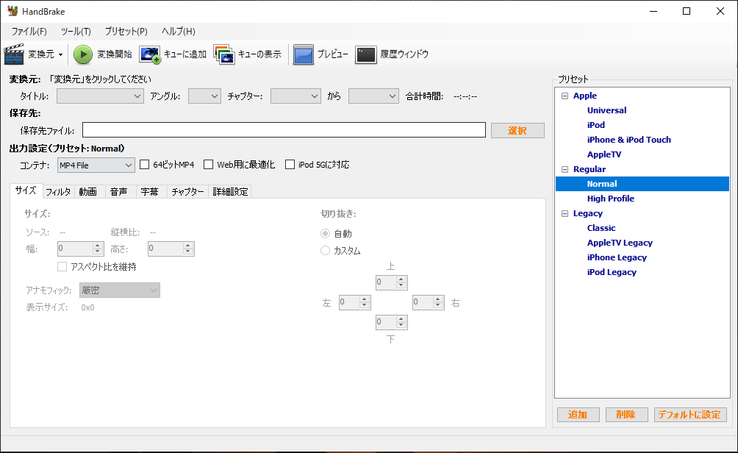
Task: Open the ヘルプ(H) menu
Action: [x=178, y=32]
